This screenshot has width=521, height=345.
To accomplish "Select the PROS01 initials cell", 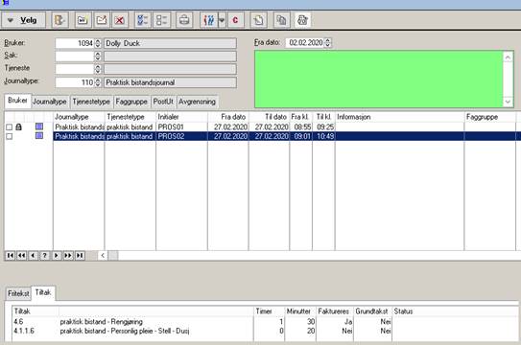I will (x=181, y=127).
